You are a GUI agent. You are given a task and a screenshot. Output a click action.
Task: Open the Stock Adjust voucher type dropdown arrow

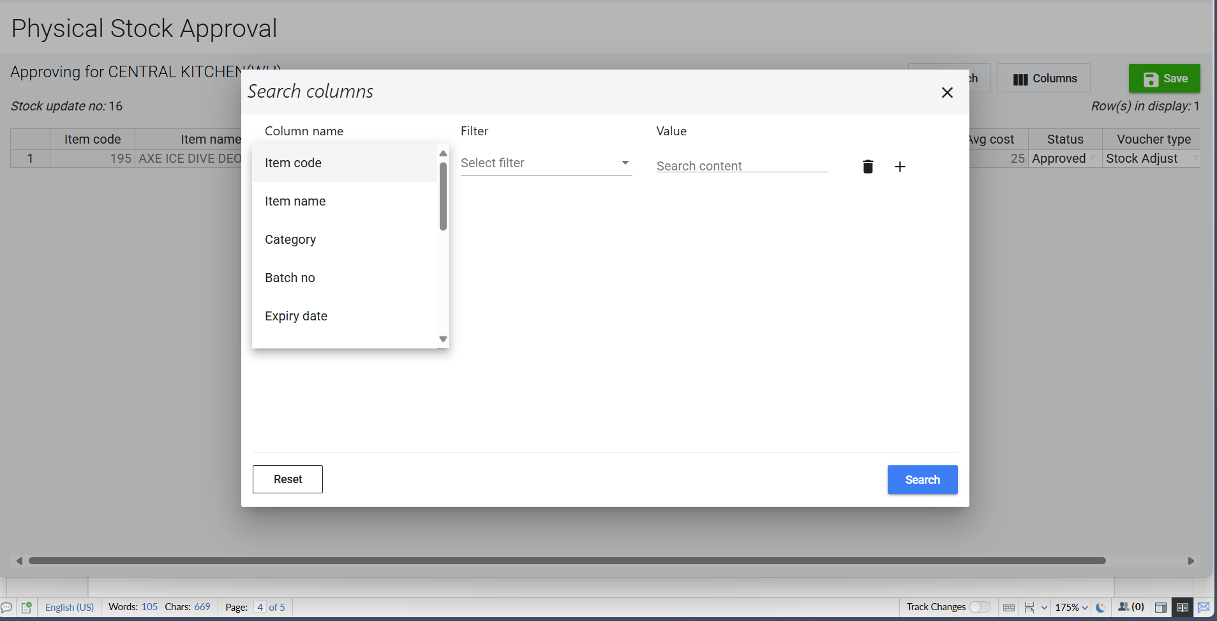pos(1196,158)
